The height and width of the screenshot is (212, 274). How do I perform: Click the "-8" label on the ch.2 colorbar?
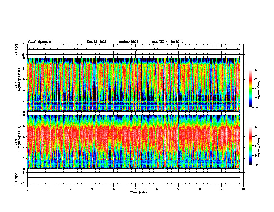(255, 146)
